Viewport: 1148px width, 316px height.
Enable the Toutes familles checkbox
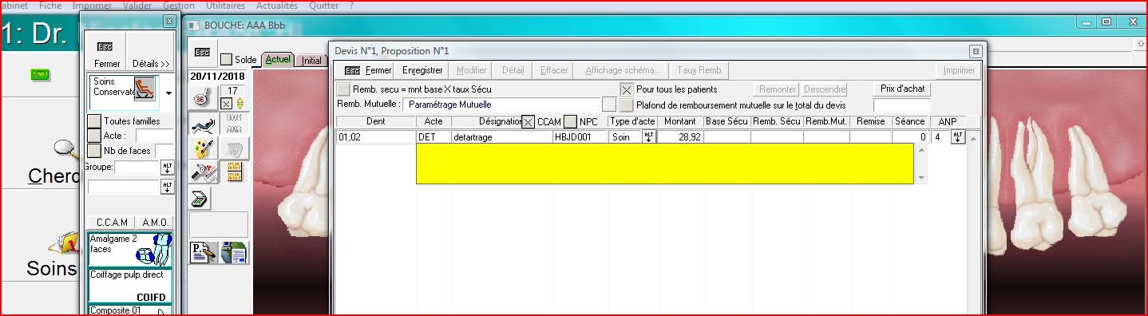click(x=93, y=120)
